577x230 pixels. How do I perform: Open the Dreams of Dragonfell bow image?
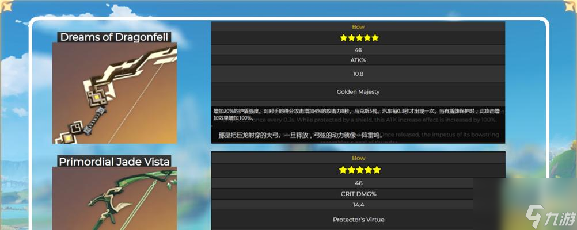115,93
